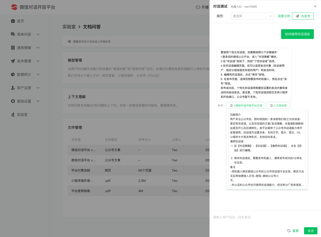Image resolution: width=321 pixels, height=237 pixels.
Task: Click the 平台付费说明 file row
Action: pos(139,170)
